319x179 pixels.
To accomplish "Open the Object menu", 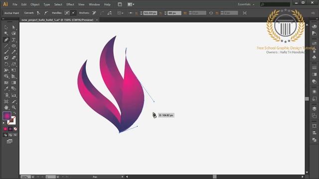I will [35, 4].
